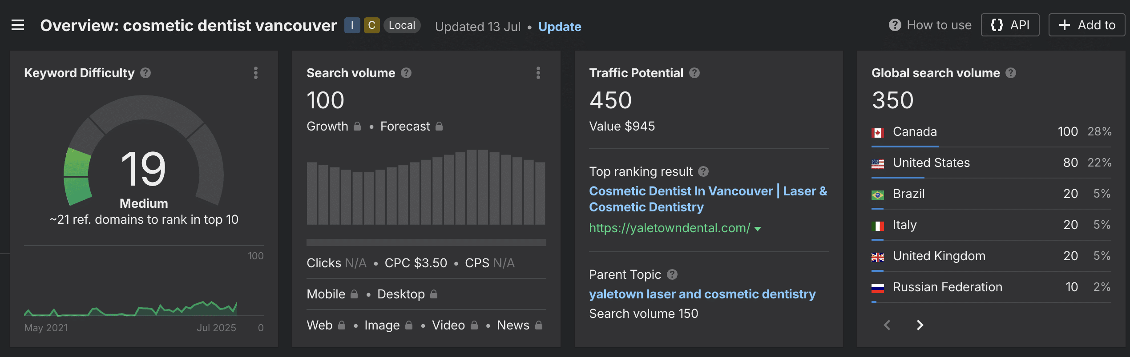
Task: Go to next countries page arrow
Action: (920, 325)
